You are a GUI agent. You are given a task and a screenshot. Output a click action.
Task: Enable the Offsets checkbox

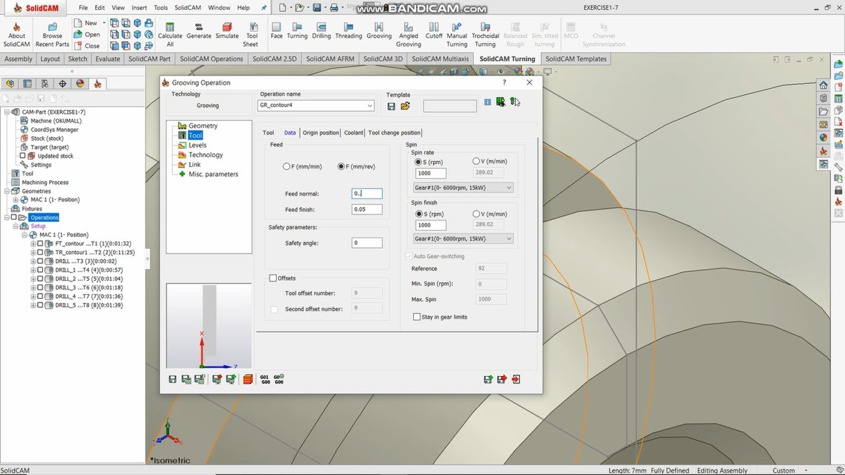[273, 278]
